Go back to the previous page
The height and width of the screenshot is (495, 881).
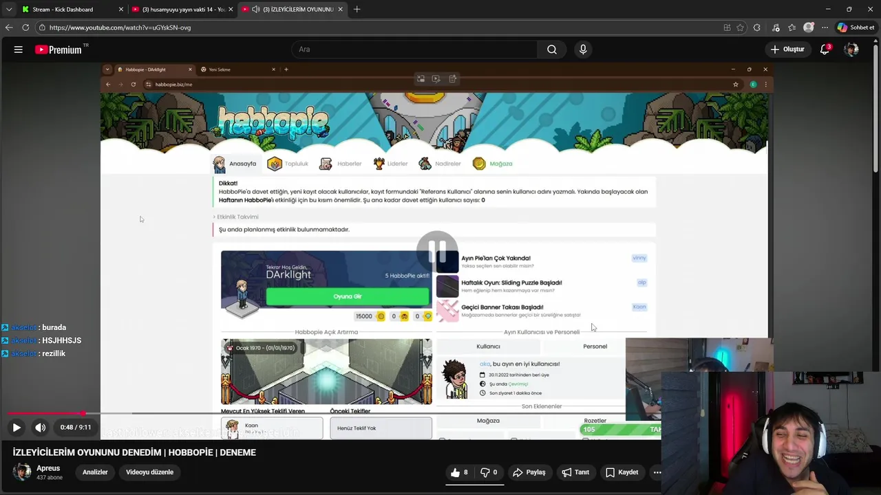click(8, 27)
